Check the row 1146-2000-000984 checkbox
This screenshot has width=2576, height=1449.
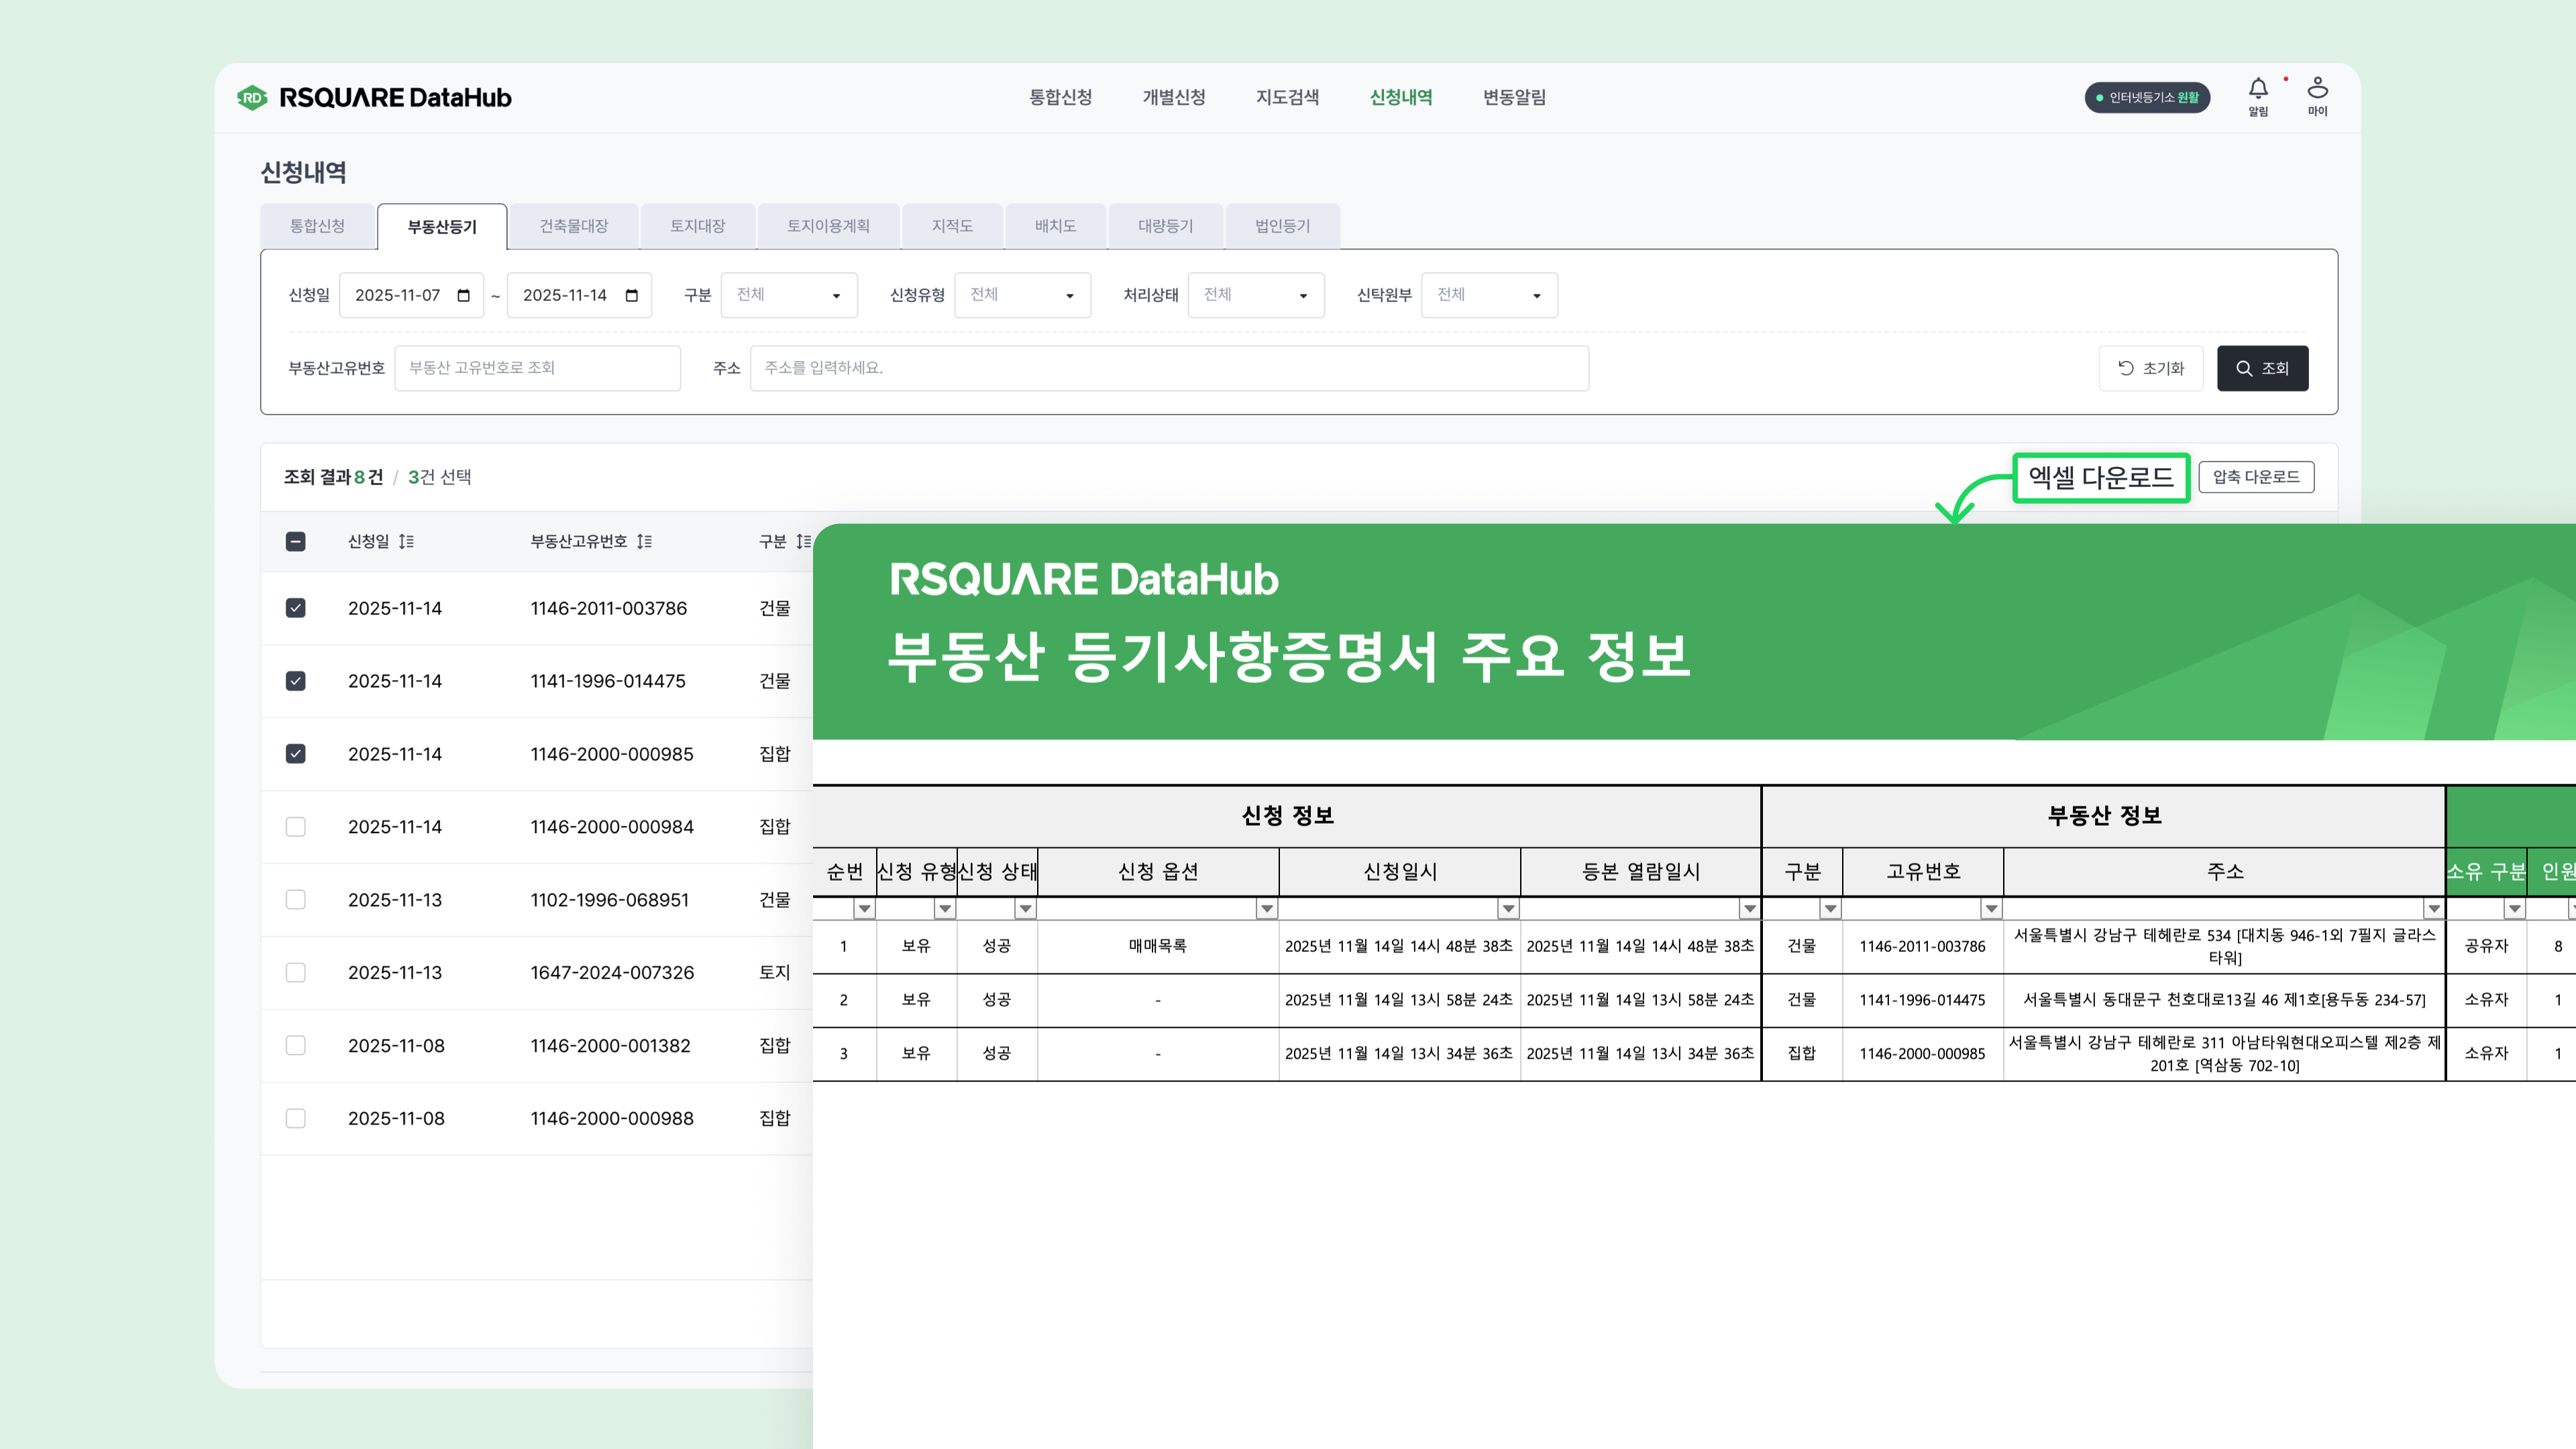coord(295,827)
